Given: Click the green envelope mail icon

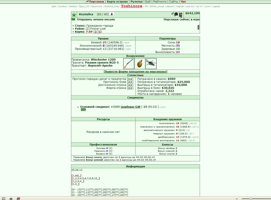Looking at the screenshot, I should [x=73, y=19].
